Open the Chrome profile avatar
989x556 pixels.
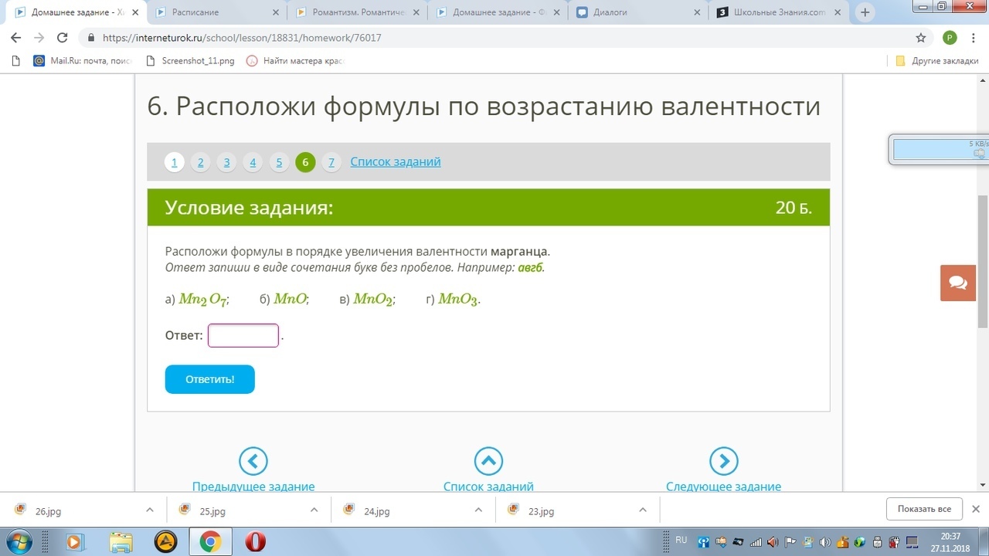click(950, 38)
